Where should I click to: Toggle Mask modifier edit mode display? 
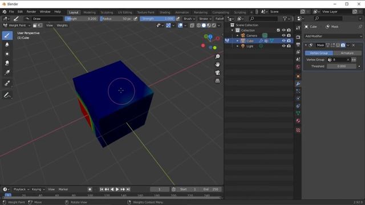[x=332, y=45]
